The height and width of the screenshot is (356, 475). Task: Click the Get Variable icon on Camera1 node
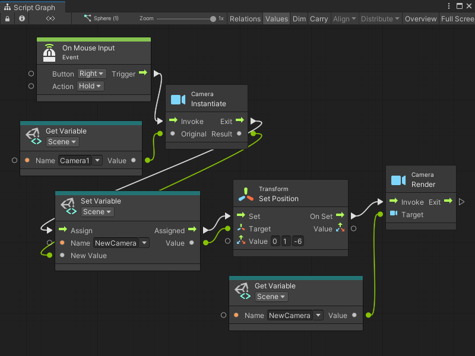pos(34,135)
